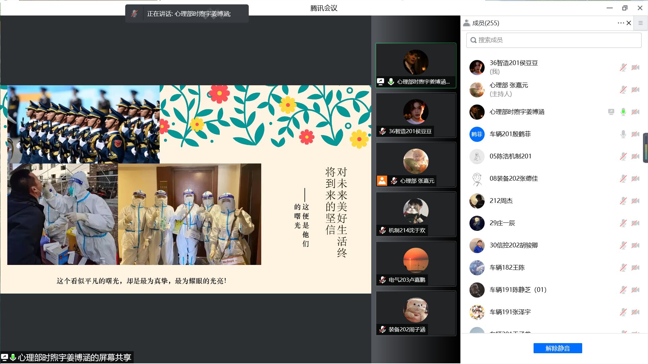Click microphone icon next to 车辆201殷鹤菲
The width and height of the screenshot is (648, 364).
pos(623,134)
